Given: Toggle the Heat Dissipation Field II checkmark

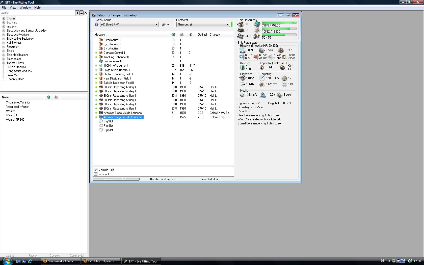Looking at the screenshot, I should point(96,78).
